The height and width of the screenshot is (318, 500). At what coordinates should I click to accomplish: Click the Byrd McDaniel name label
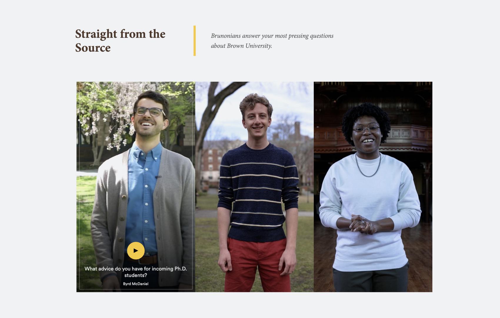136,284
